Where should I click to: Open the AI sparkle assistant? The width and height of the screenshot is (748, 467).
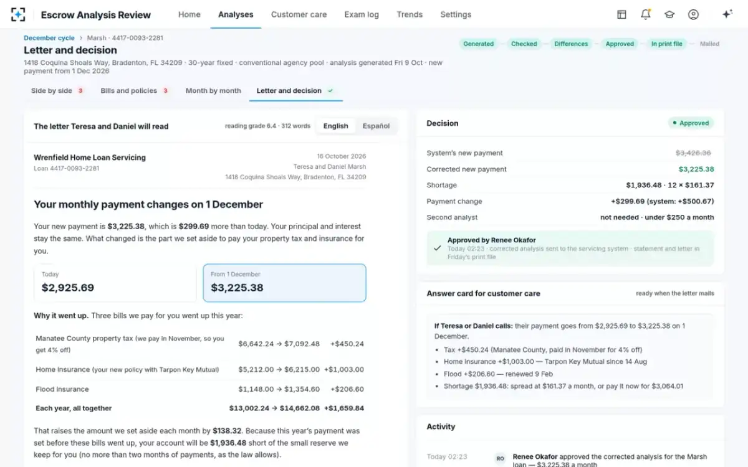click(727, 14)
